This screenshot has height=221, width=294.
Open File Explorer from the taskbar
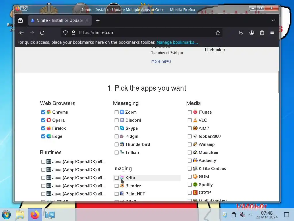pyautogui.click(x=20, y=215)
